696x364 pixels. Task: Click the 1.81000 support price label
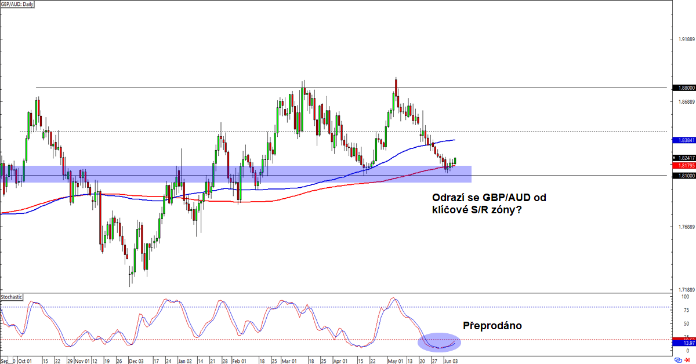(x=683, y=175)
